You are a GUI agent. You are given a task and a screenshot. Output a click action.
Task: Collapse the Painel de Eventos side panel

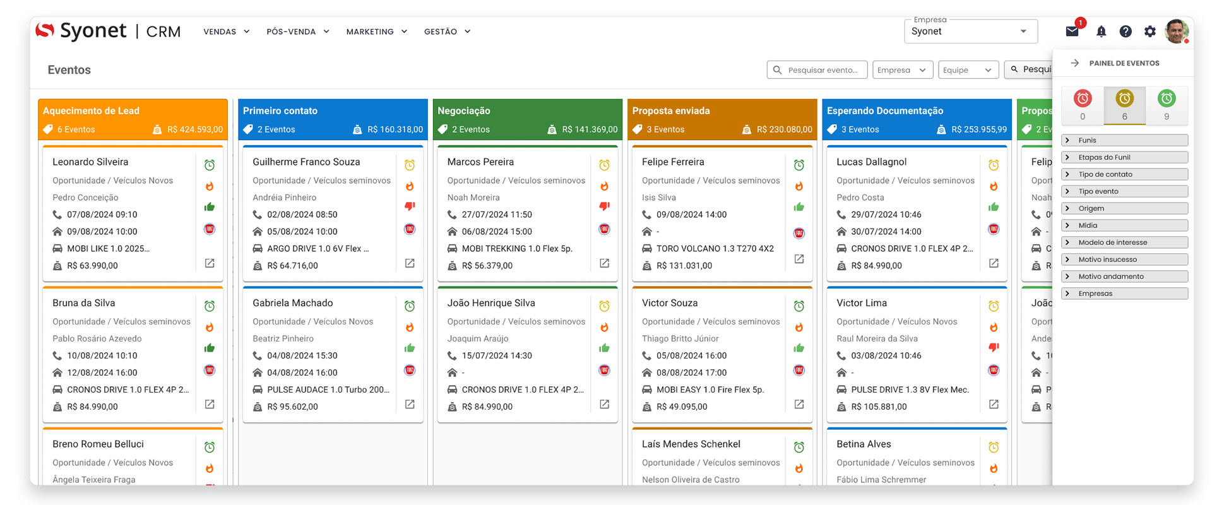(1075, 63)
